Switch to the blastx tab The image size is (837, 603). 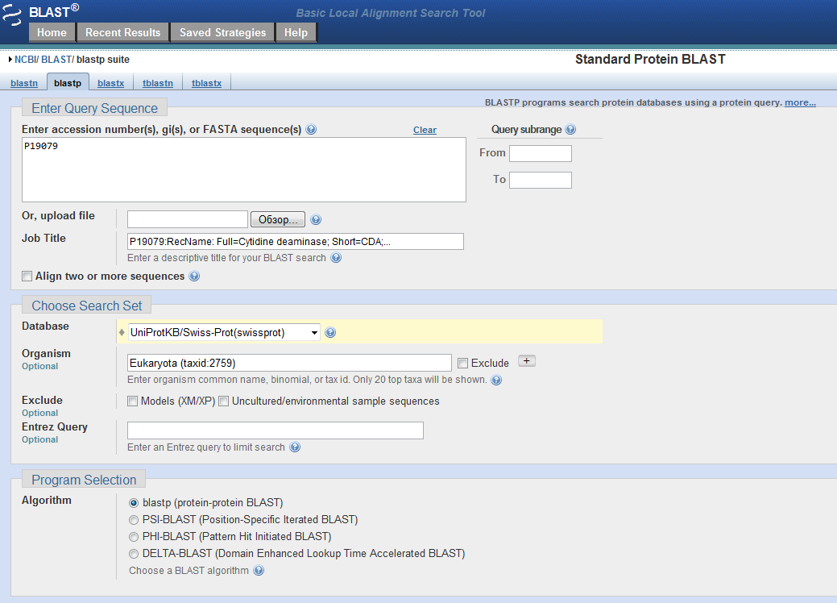tap(110, 83)
